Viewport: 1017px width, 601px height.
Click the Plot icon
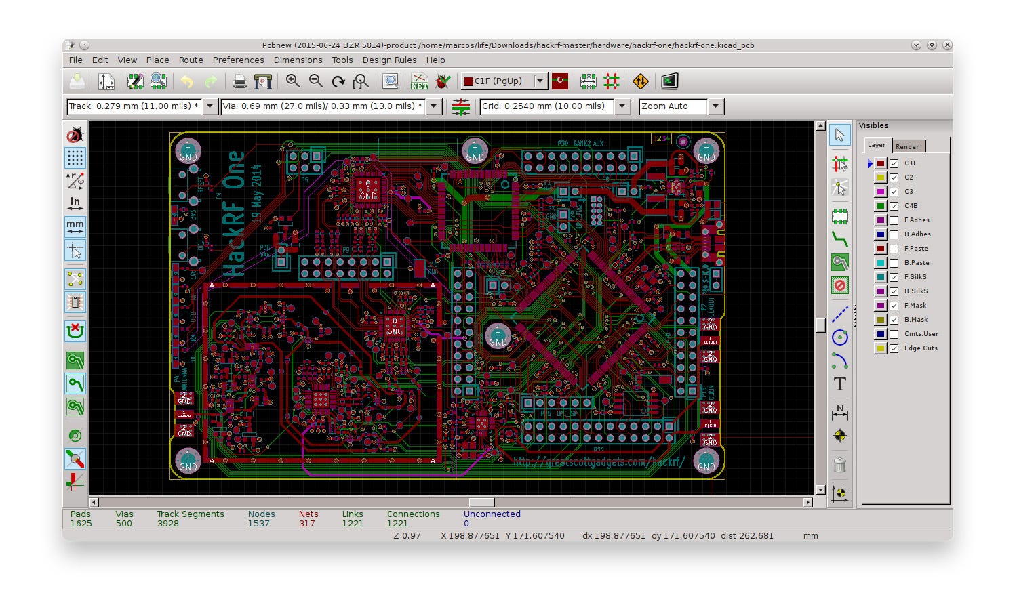tap(262, 81)
